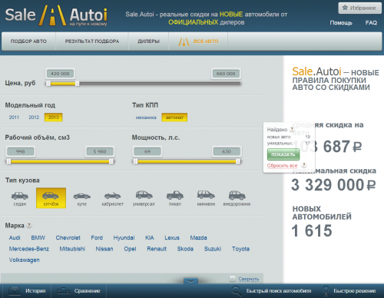Open the ПОДБОР АВТО tab
This screenshot has width=384, height=298.
click(28, 41)
